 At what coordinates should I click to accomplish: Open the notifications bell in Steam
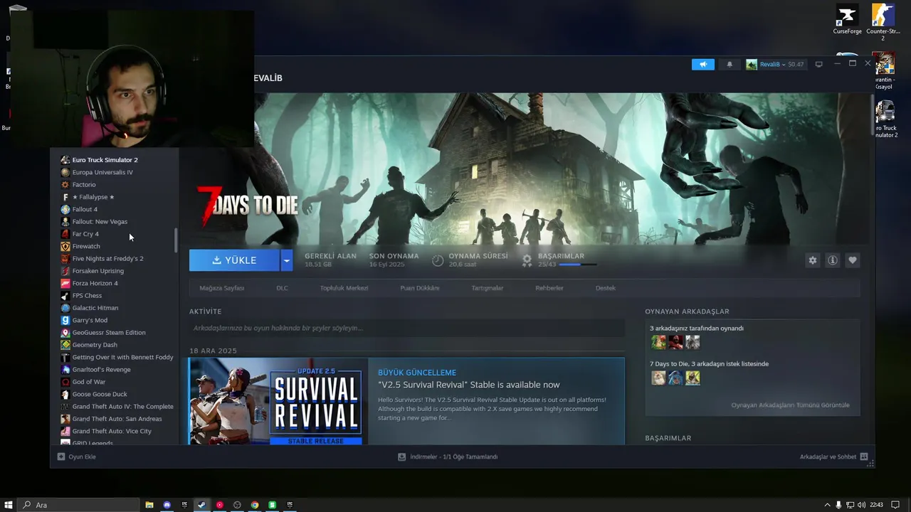[730, 65]
